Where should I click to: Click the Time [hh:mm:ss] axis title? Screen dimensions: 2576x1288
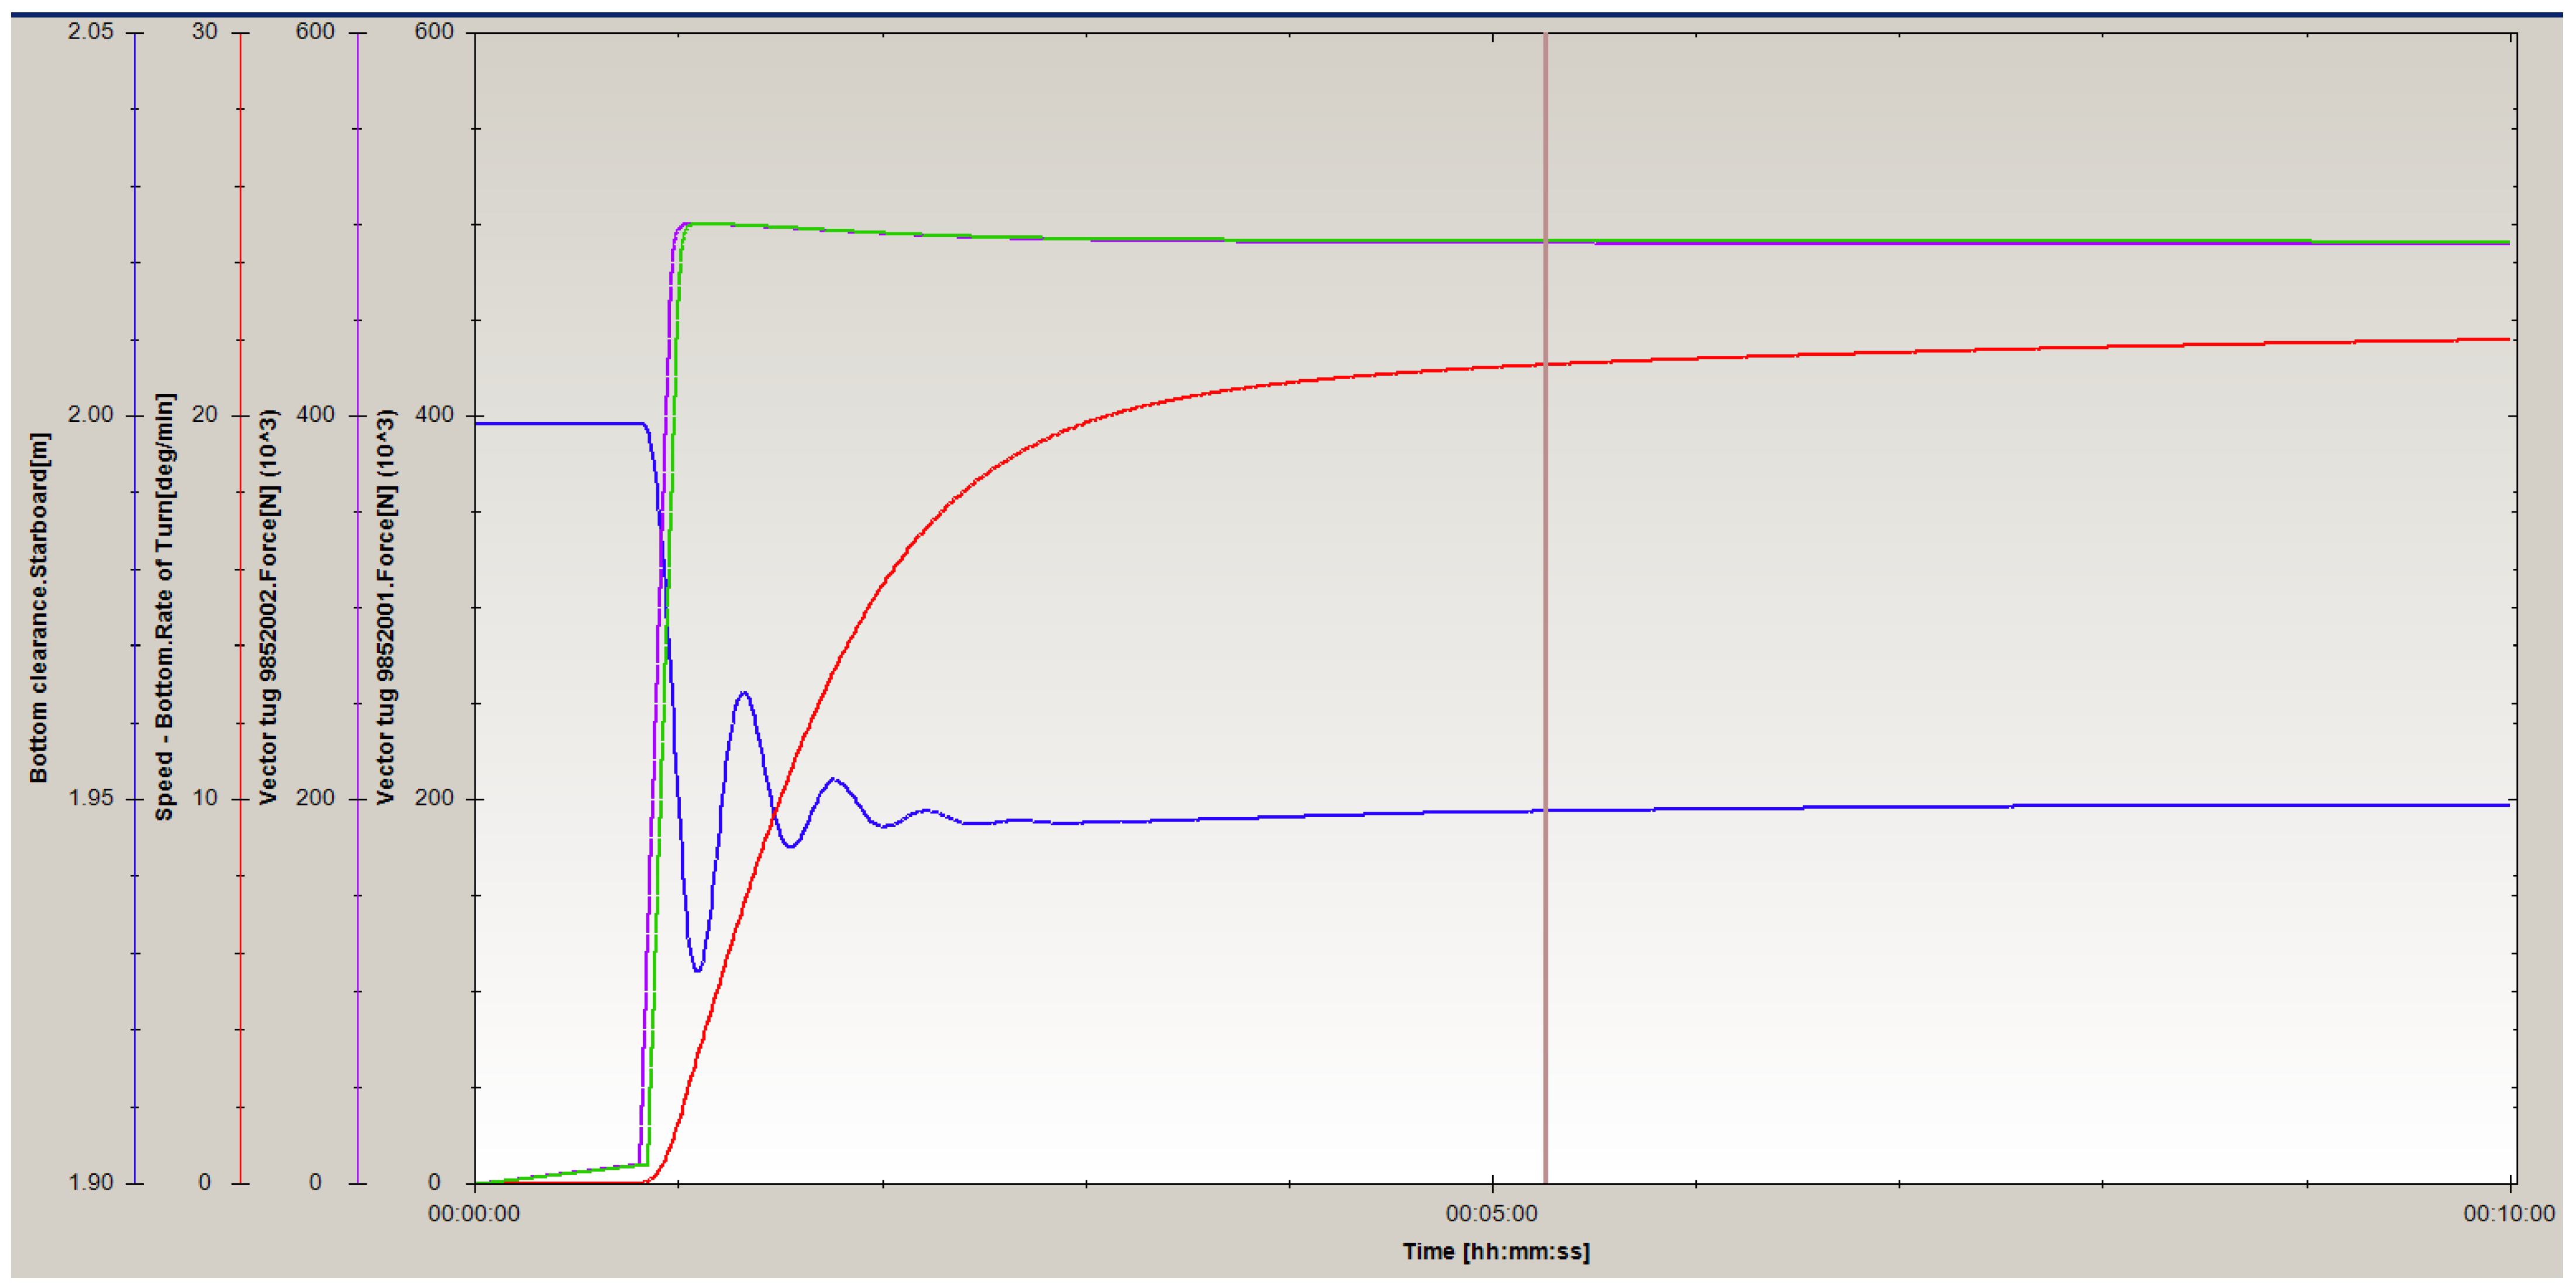point(1495,1252)
